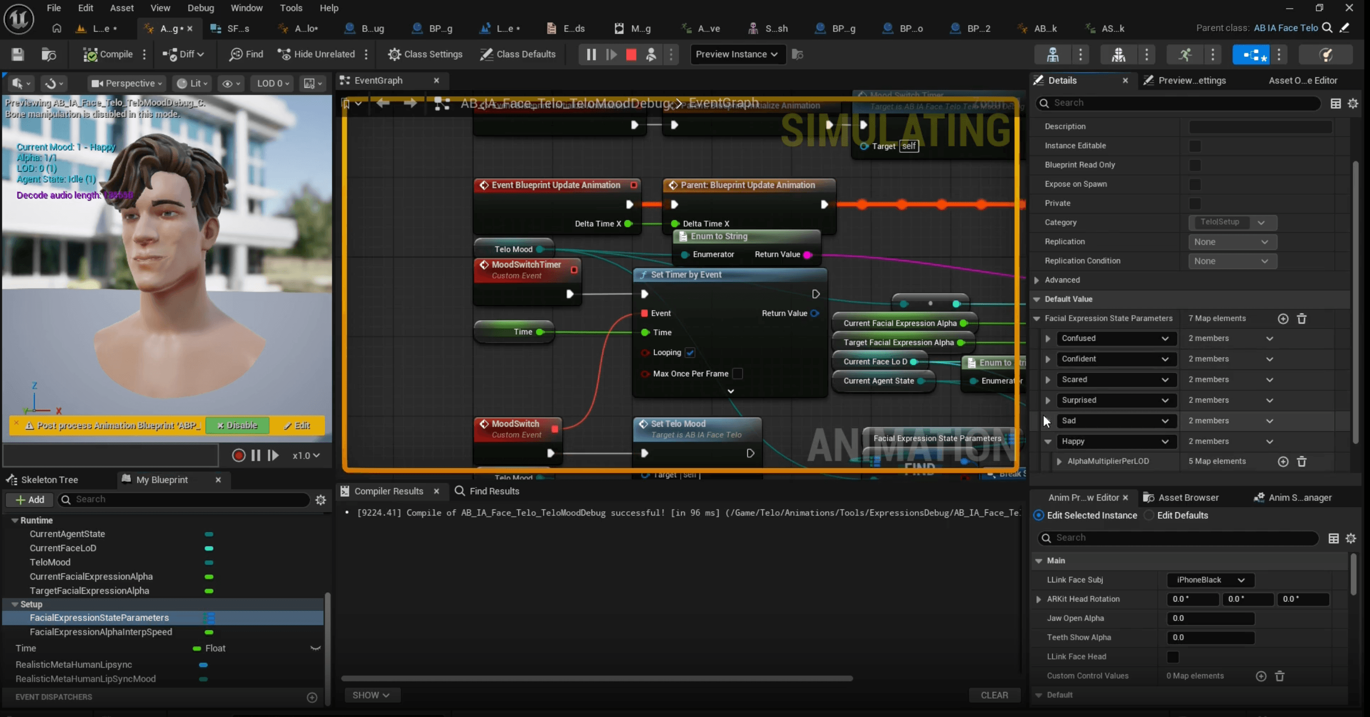Save the current asset with floppy icon

(x=18, y=54)
